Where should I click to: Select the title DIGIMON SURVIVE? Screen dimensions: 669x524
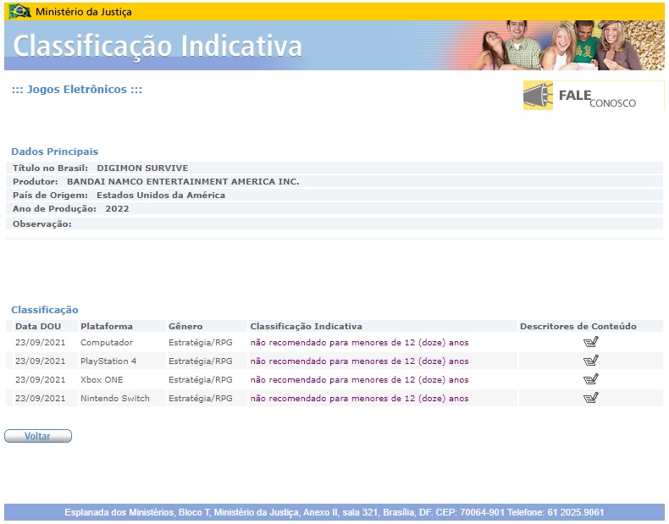(x=142, y=168)
